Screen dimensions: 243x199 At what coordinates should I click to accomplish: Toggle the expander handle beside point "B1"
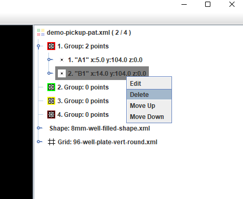pos(49,73)
